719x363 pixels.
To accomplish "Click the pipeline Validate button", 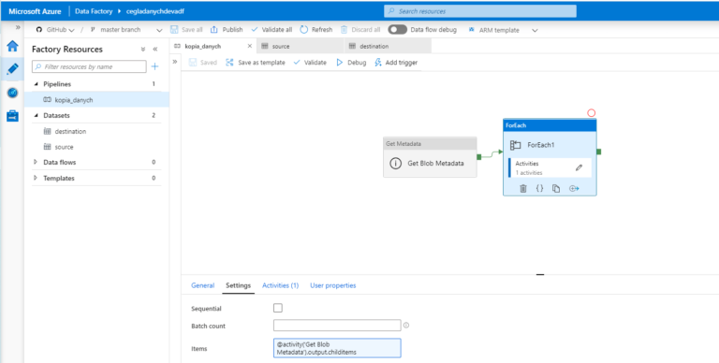I will (x=310, y=63).
